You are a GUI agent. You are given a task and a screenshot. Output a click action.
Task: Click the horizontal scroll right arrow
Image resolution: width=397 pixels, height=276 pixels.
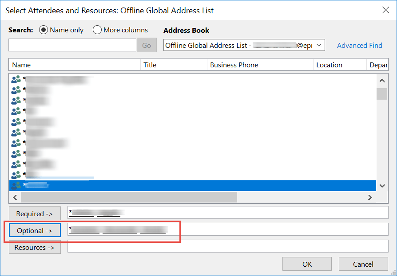[370, 197]
